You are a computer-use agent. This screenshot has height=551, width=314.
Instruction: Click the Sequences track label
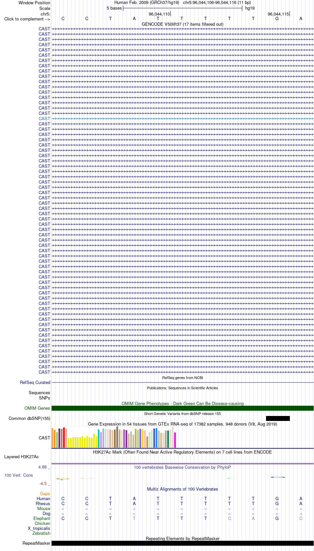click(x=39, y=393)
